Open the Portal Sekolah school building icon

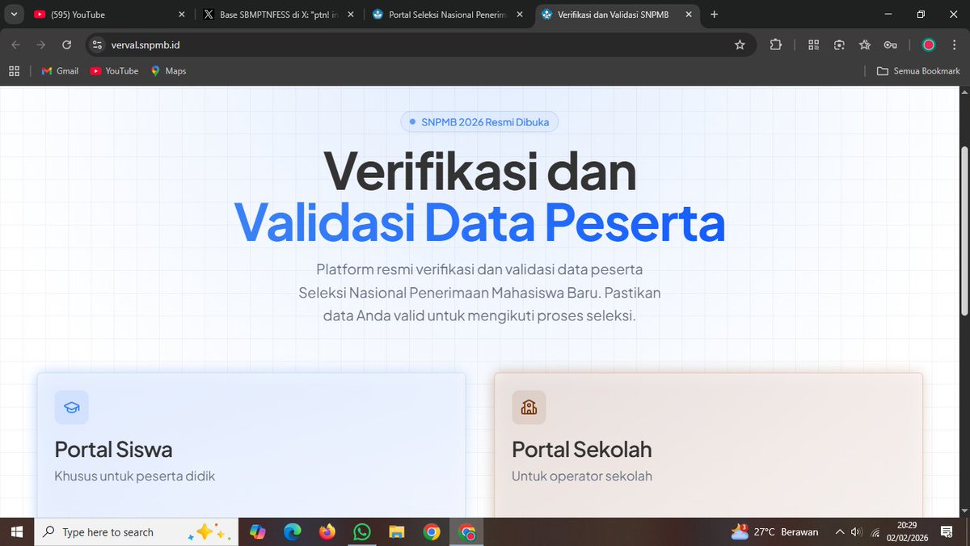point(529,408)
